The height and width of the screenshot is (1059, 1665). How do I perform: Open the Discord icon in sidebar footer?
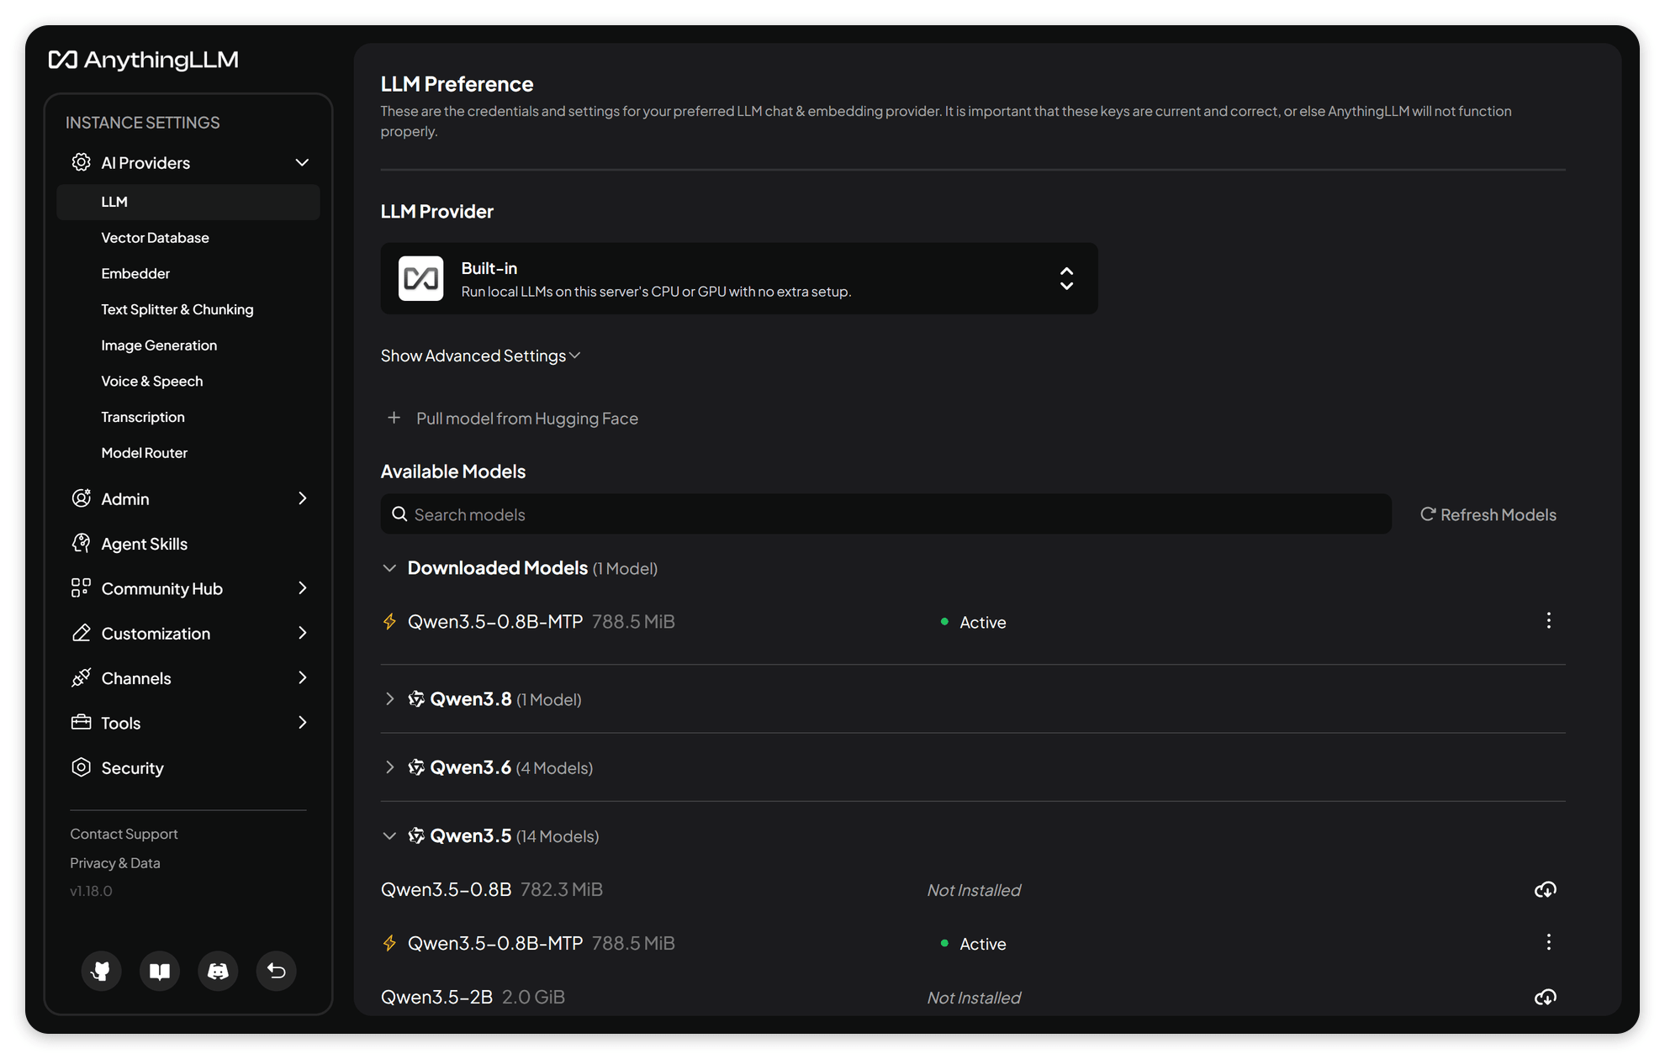click(218, 971)
